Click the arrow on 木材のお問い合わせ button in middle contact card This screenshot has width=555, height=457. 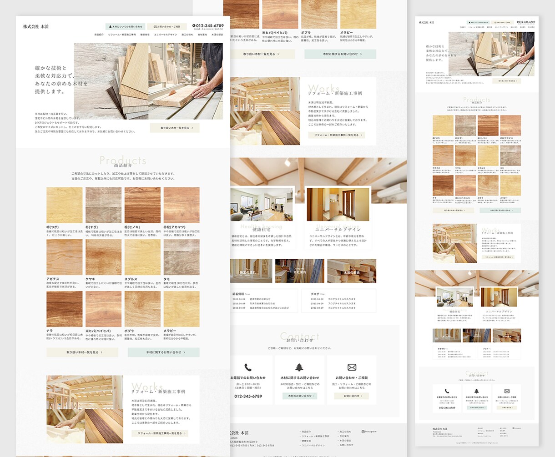click(x=313, y=396)
